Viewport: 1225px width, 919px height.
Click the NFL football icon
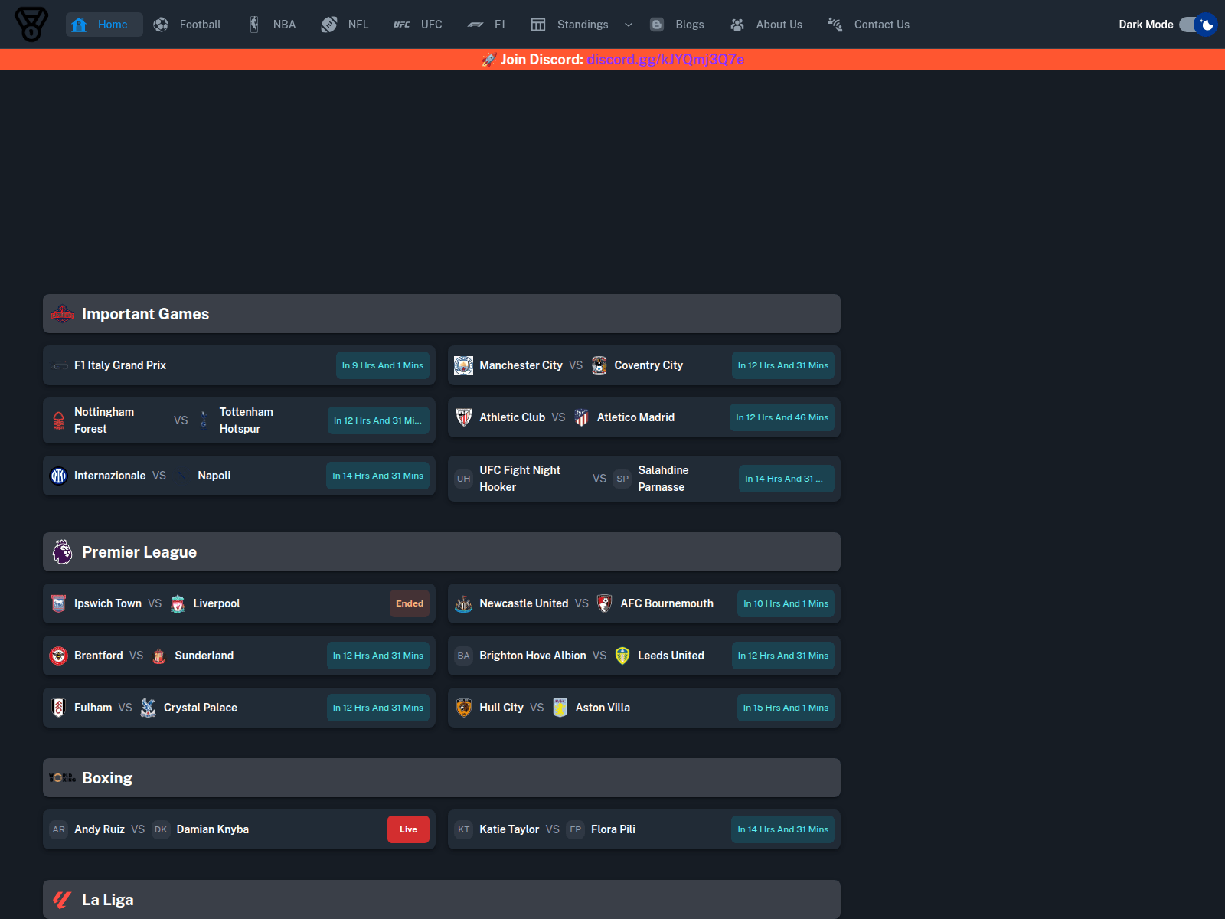click(329, 25)
